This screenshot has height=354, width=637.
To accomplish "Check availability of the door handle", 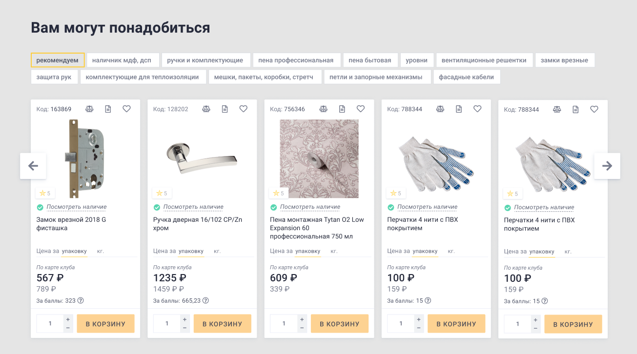I will point(193,207).
